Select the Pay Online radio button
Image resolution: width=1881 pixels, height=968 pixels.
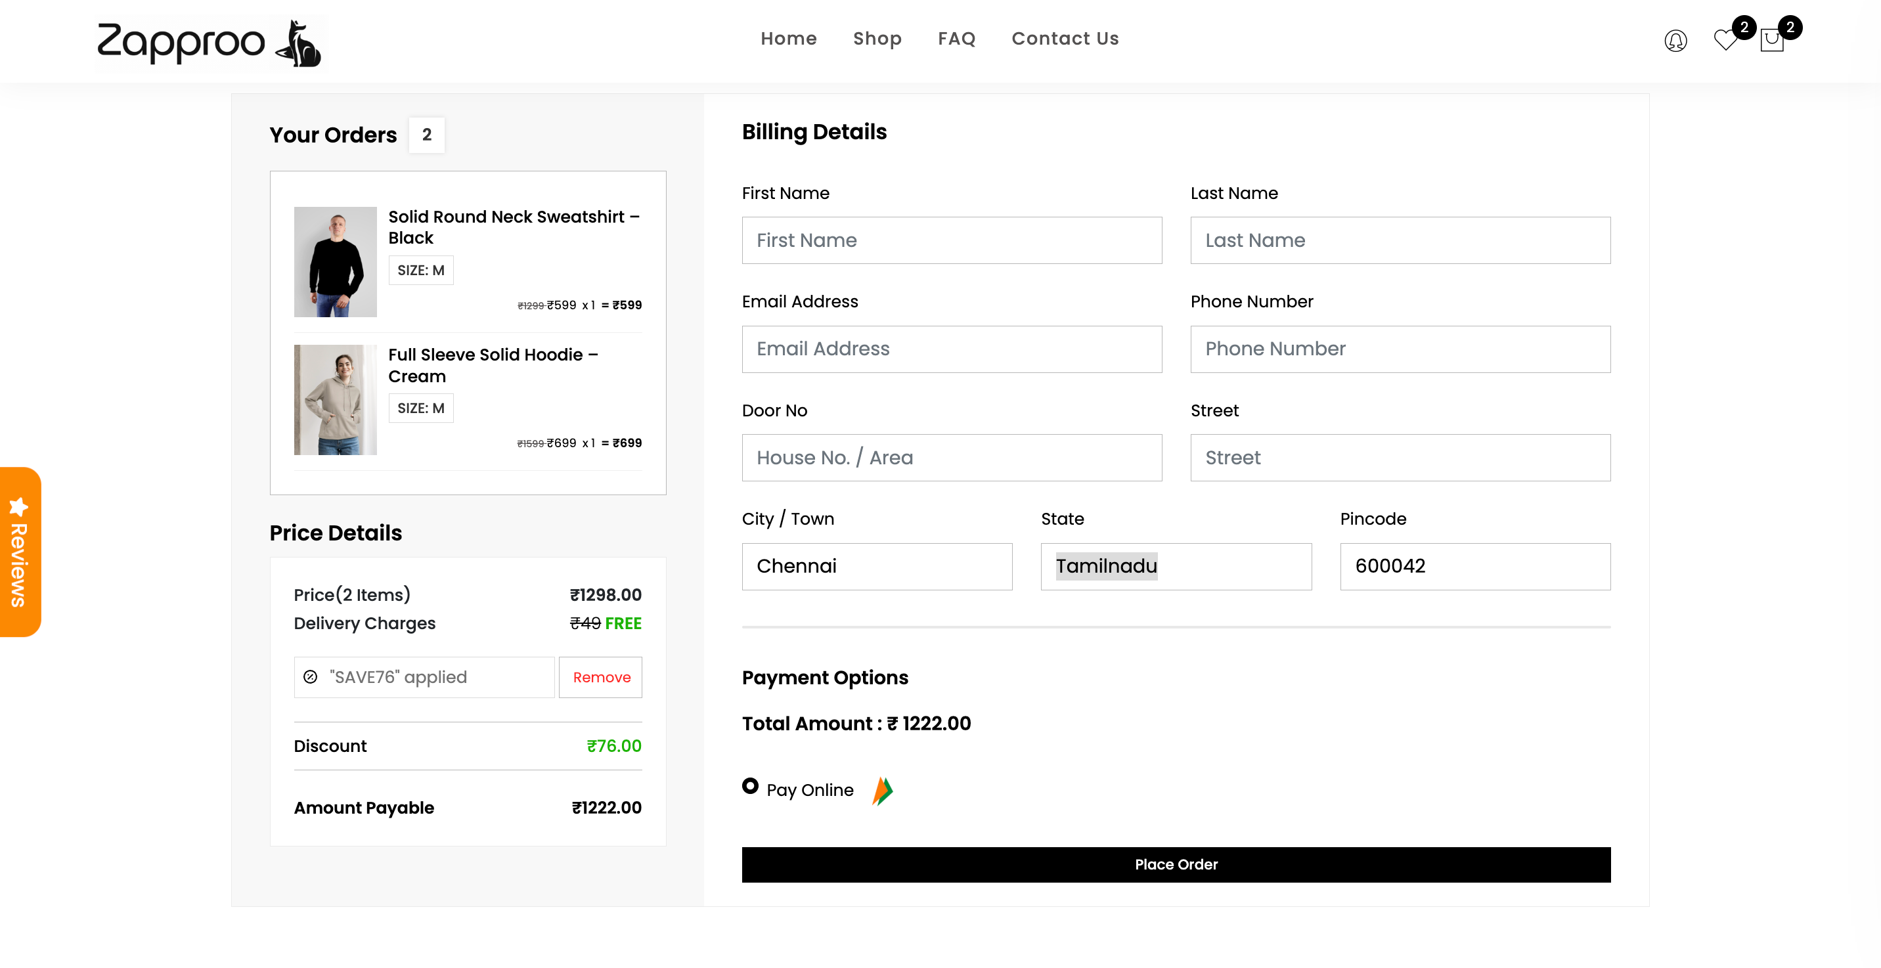coord(750,786)
